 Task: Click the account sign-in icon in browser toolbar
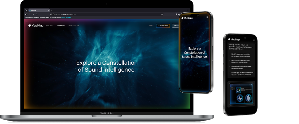(176, 14)
